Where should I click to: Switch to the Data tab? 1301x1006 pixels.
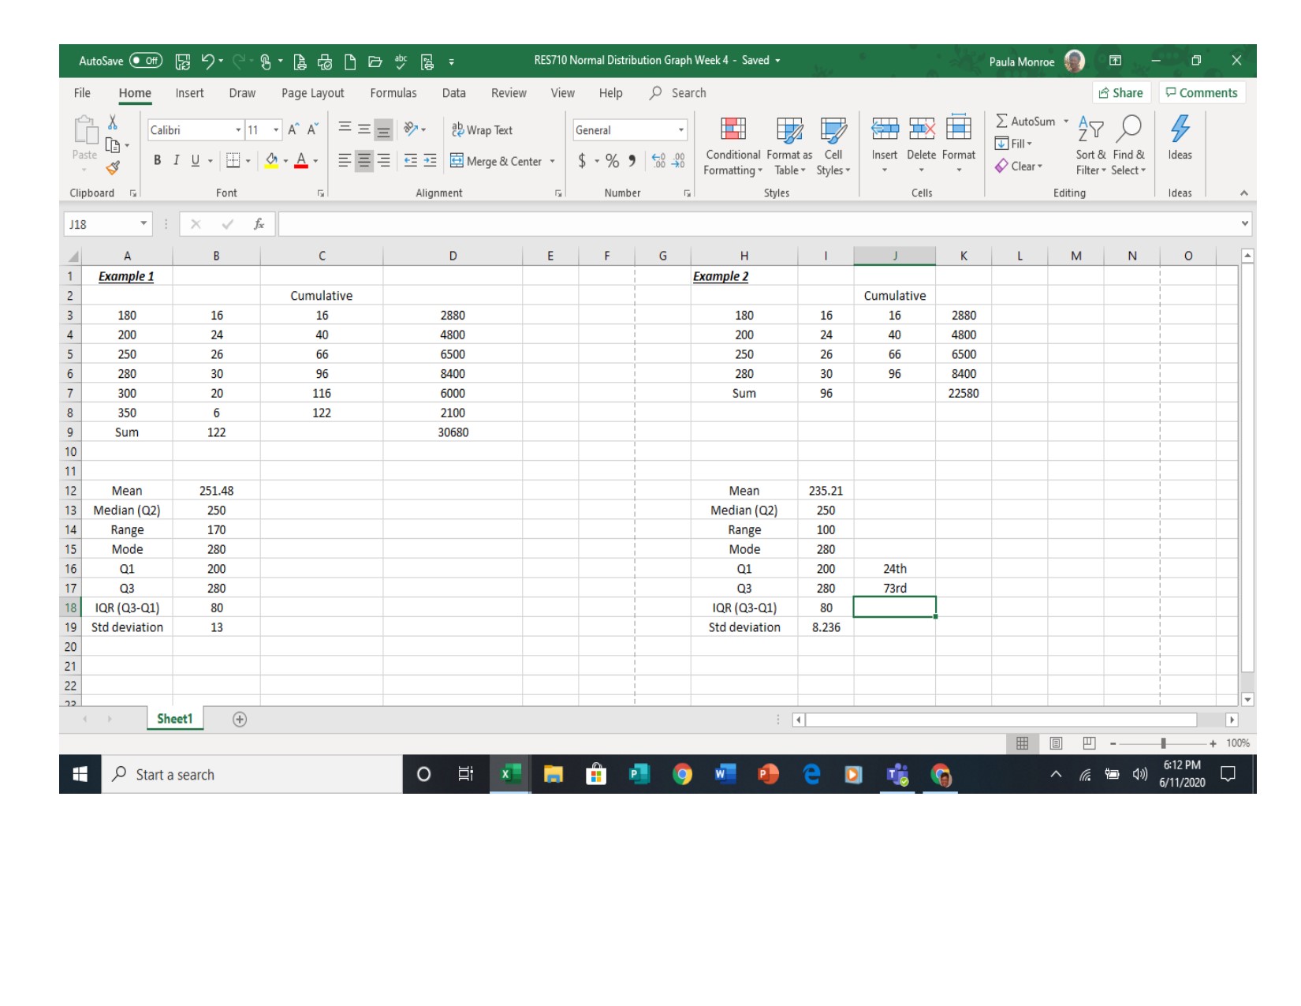[454, 93]
